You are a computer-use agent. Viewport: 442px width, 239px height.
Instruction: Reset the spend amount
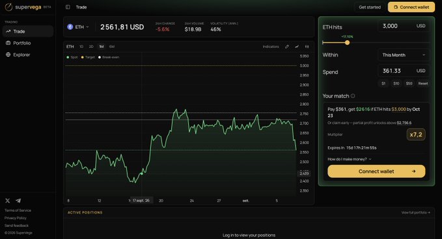click(x=423, y=84)
